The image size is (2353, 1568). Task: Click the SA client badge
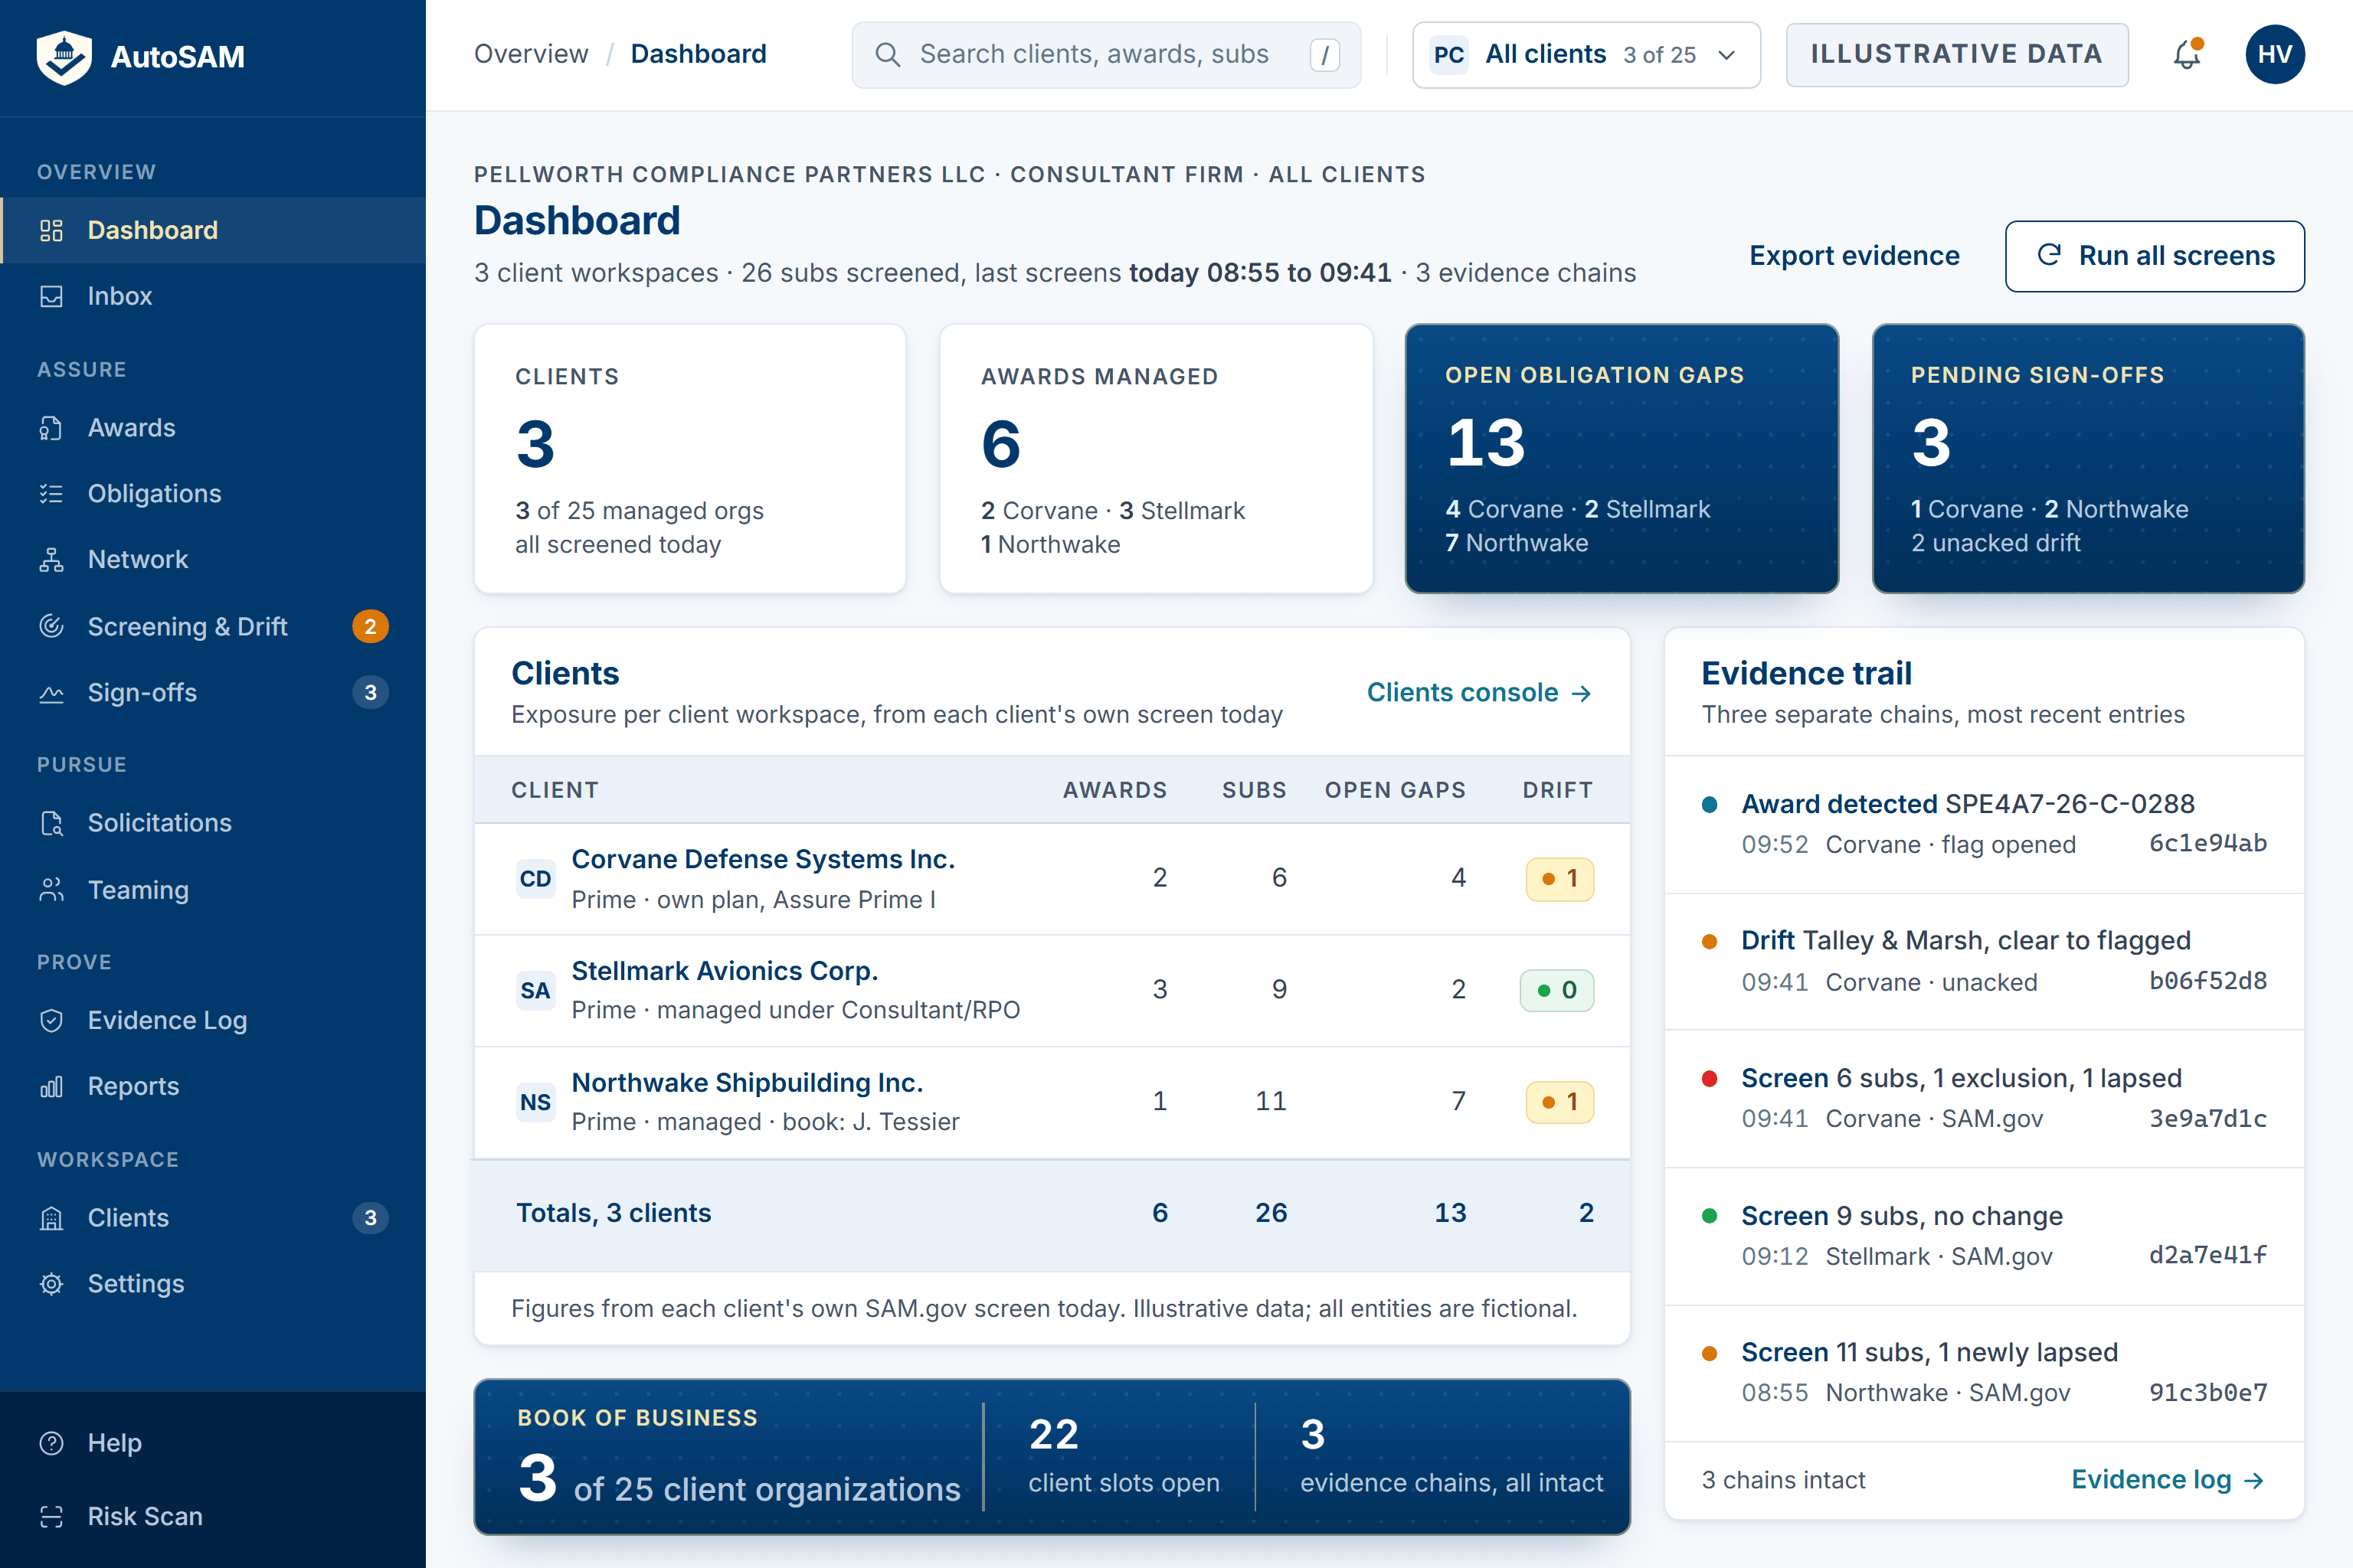click(x=535, y=990)
